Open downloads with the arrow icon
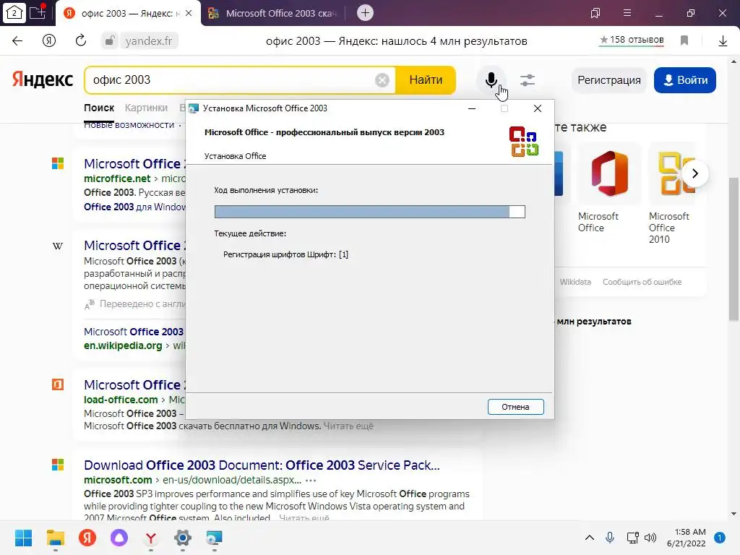Screen dimensions: 740x555 click(723, 41)
